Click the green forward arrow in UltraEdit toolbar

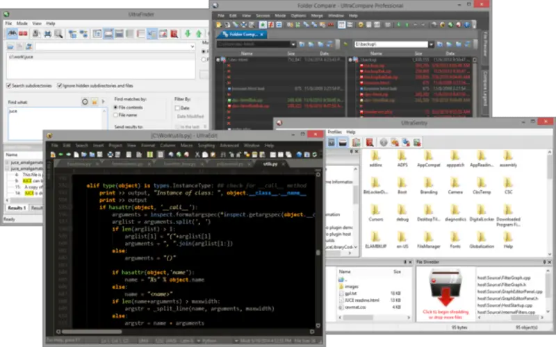tap(68, 154)
